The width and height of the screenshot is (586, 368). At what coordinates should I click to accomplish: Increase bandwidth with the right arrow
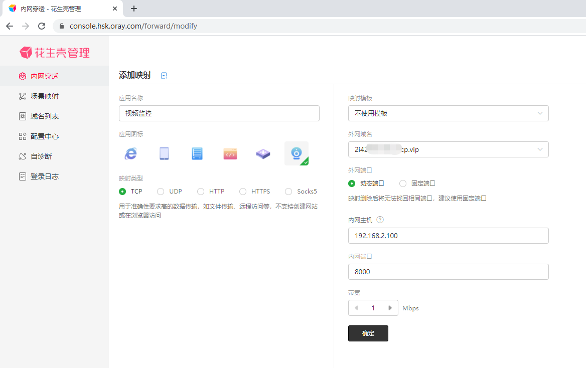(390, 308)
